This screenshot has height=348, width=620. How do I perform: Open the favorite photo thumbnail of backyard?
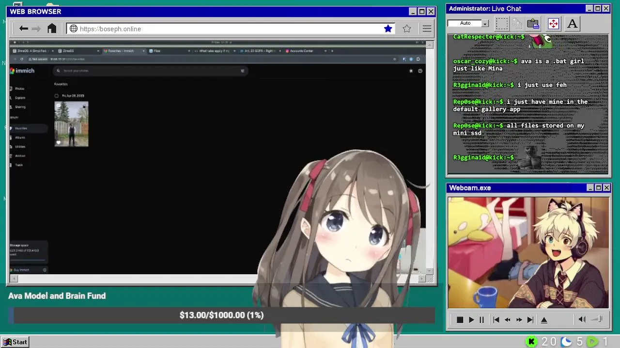[71, 124]
